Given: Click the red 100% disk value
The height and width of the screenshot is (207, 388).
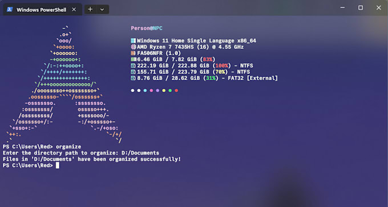Looking at the screenshot, I should point(222,65).
